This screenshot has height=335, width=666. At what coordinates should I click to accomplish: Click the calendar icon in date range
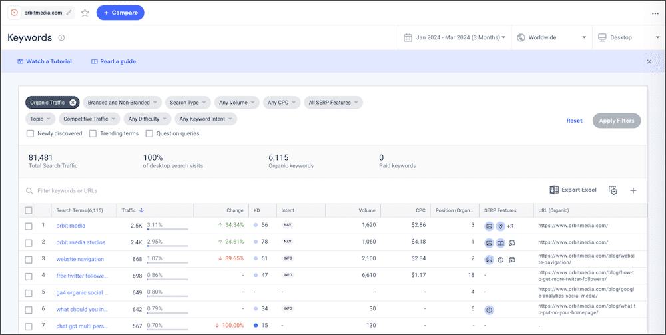click(408, 37)
